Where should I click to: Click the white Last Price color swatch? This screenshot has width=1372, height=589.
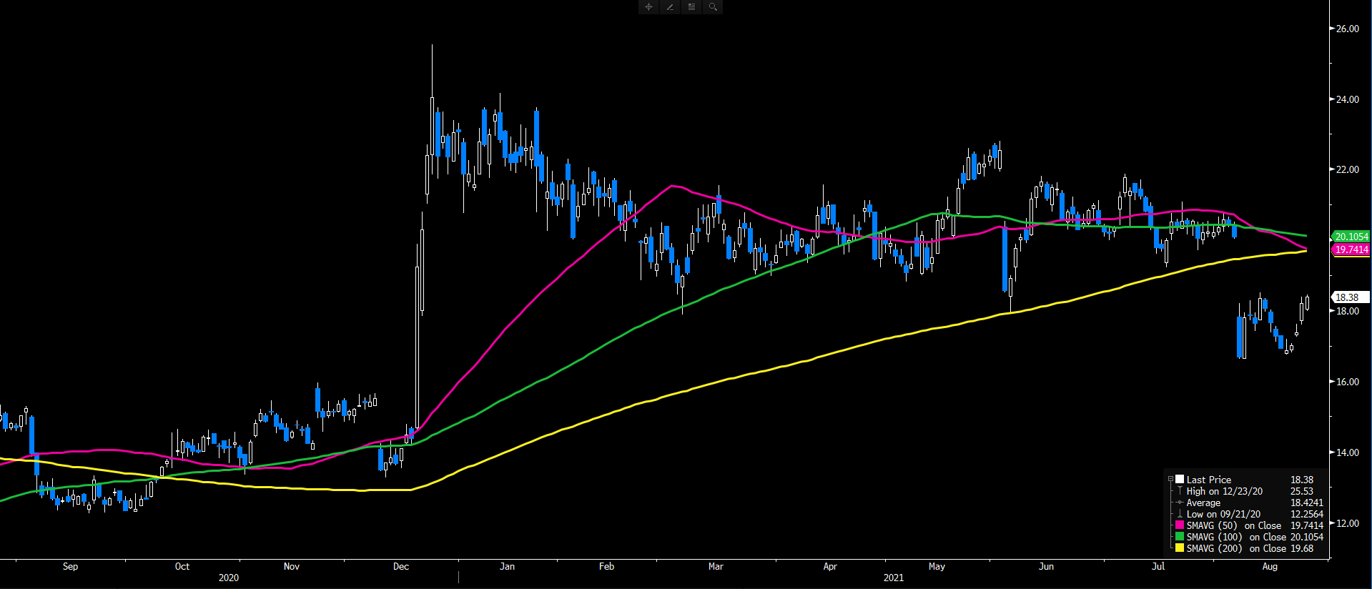[x=1180, y=480]
